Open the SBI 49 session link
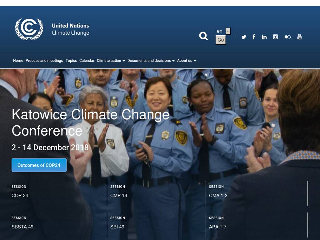 (117, 227)
